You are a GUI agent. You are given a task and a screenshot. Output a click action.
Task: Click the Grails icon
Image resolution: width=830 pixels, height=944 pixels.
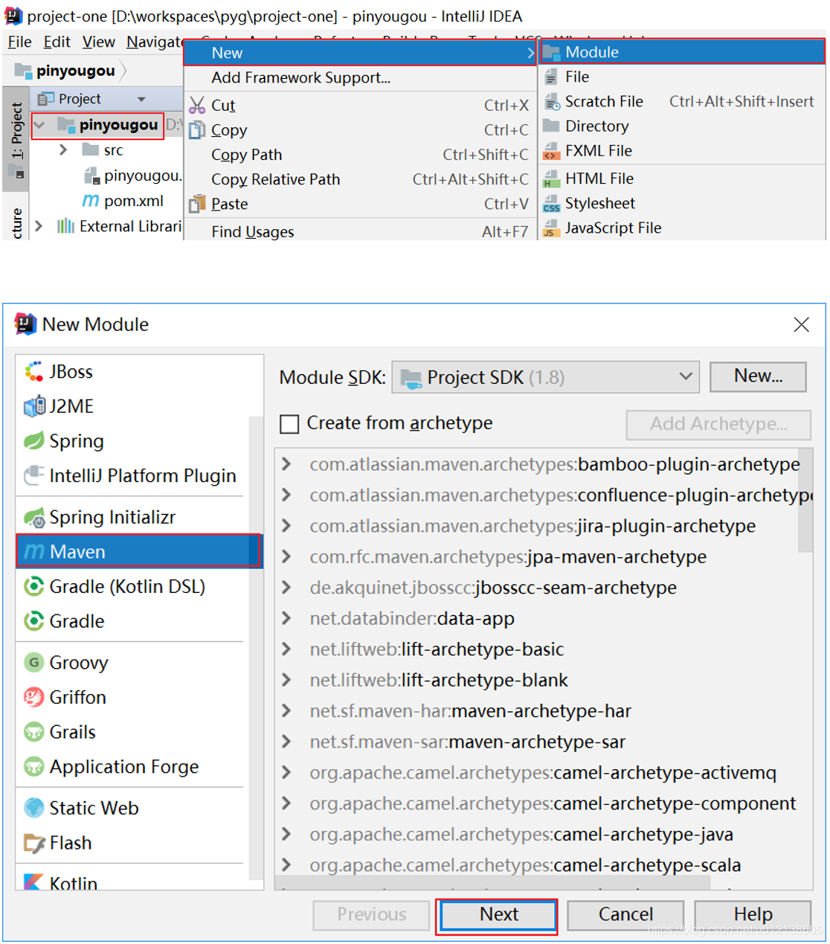tap(34, 733)
